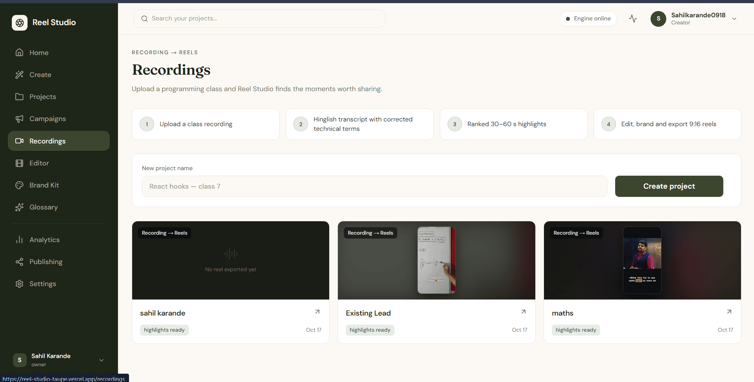Click the audio waveform icon on sahil karande card
The width and height of the screenshot is (754, 382).
[x=230, y=254]
